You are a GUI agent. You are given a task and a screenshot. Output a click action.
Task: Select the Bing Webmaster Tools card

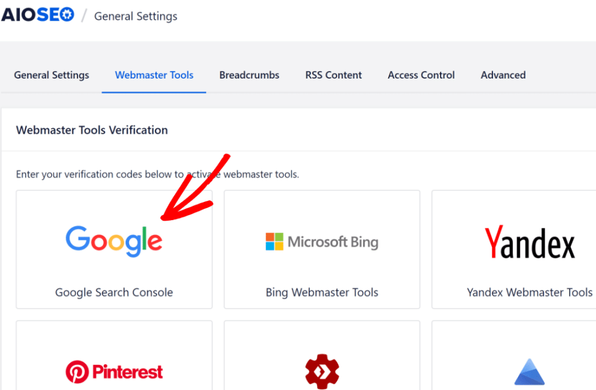tap(322, 249)
